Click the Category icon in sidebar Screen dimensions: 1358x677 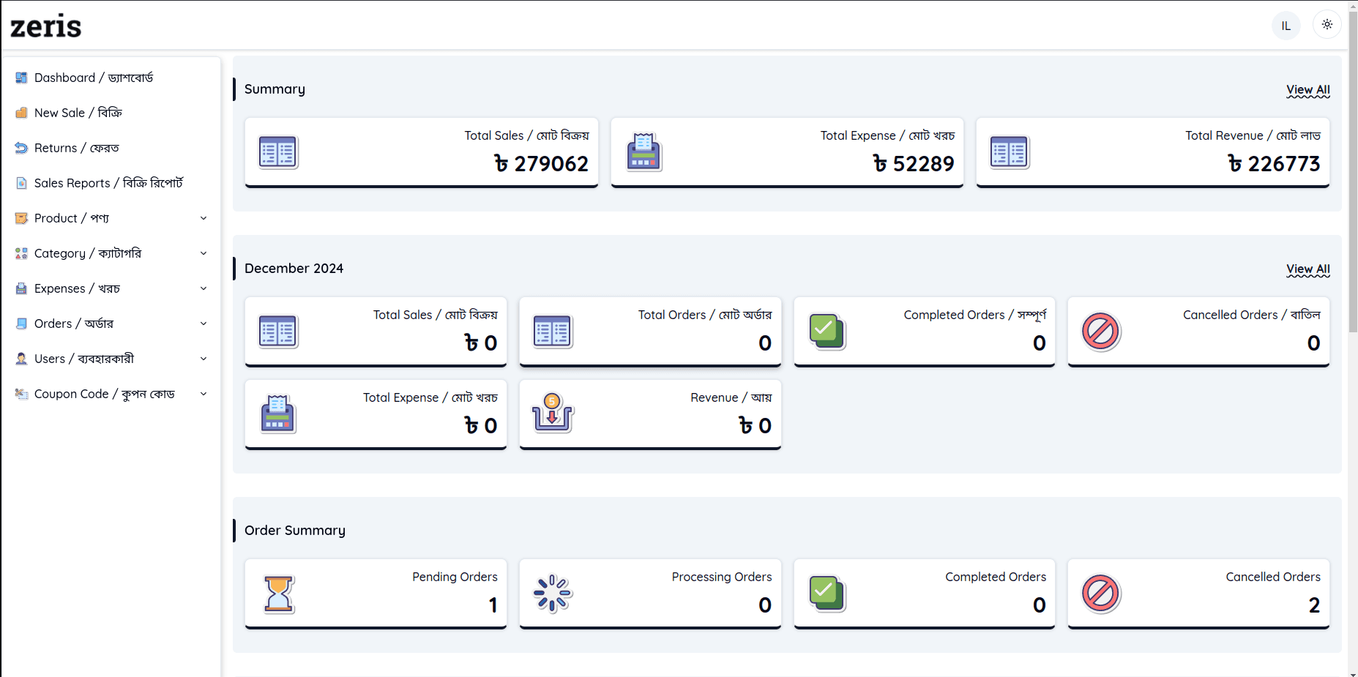click(21, 253)
